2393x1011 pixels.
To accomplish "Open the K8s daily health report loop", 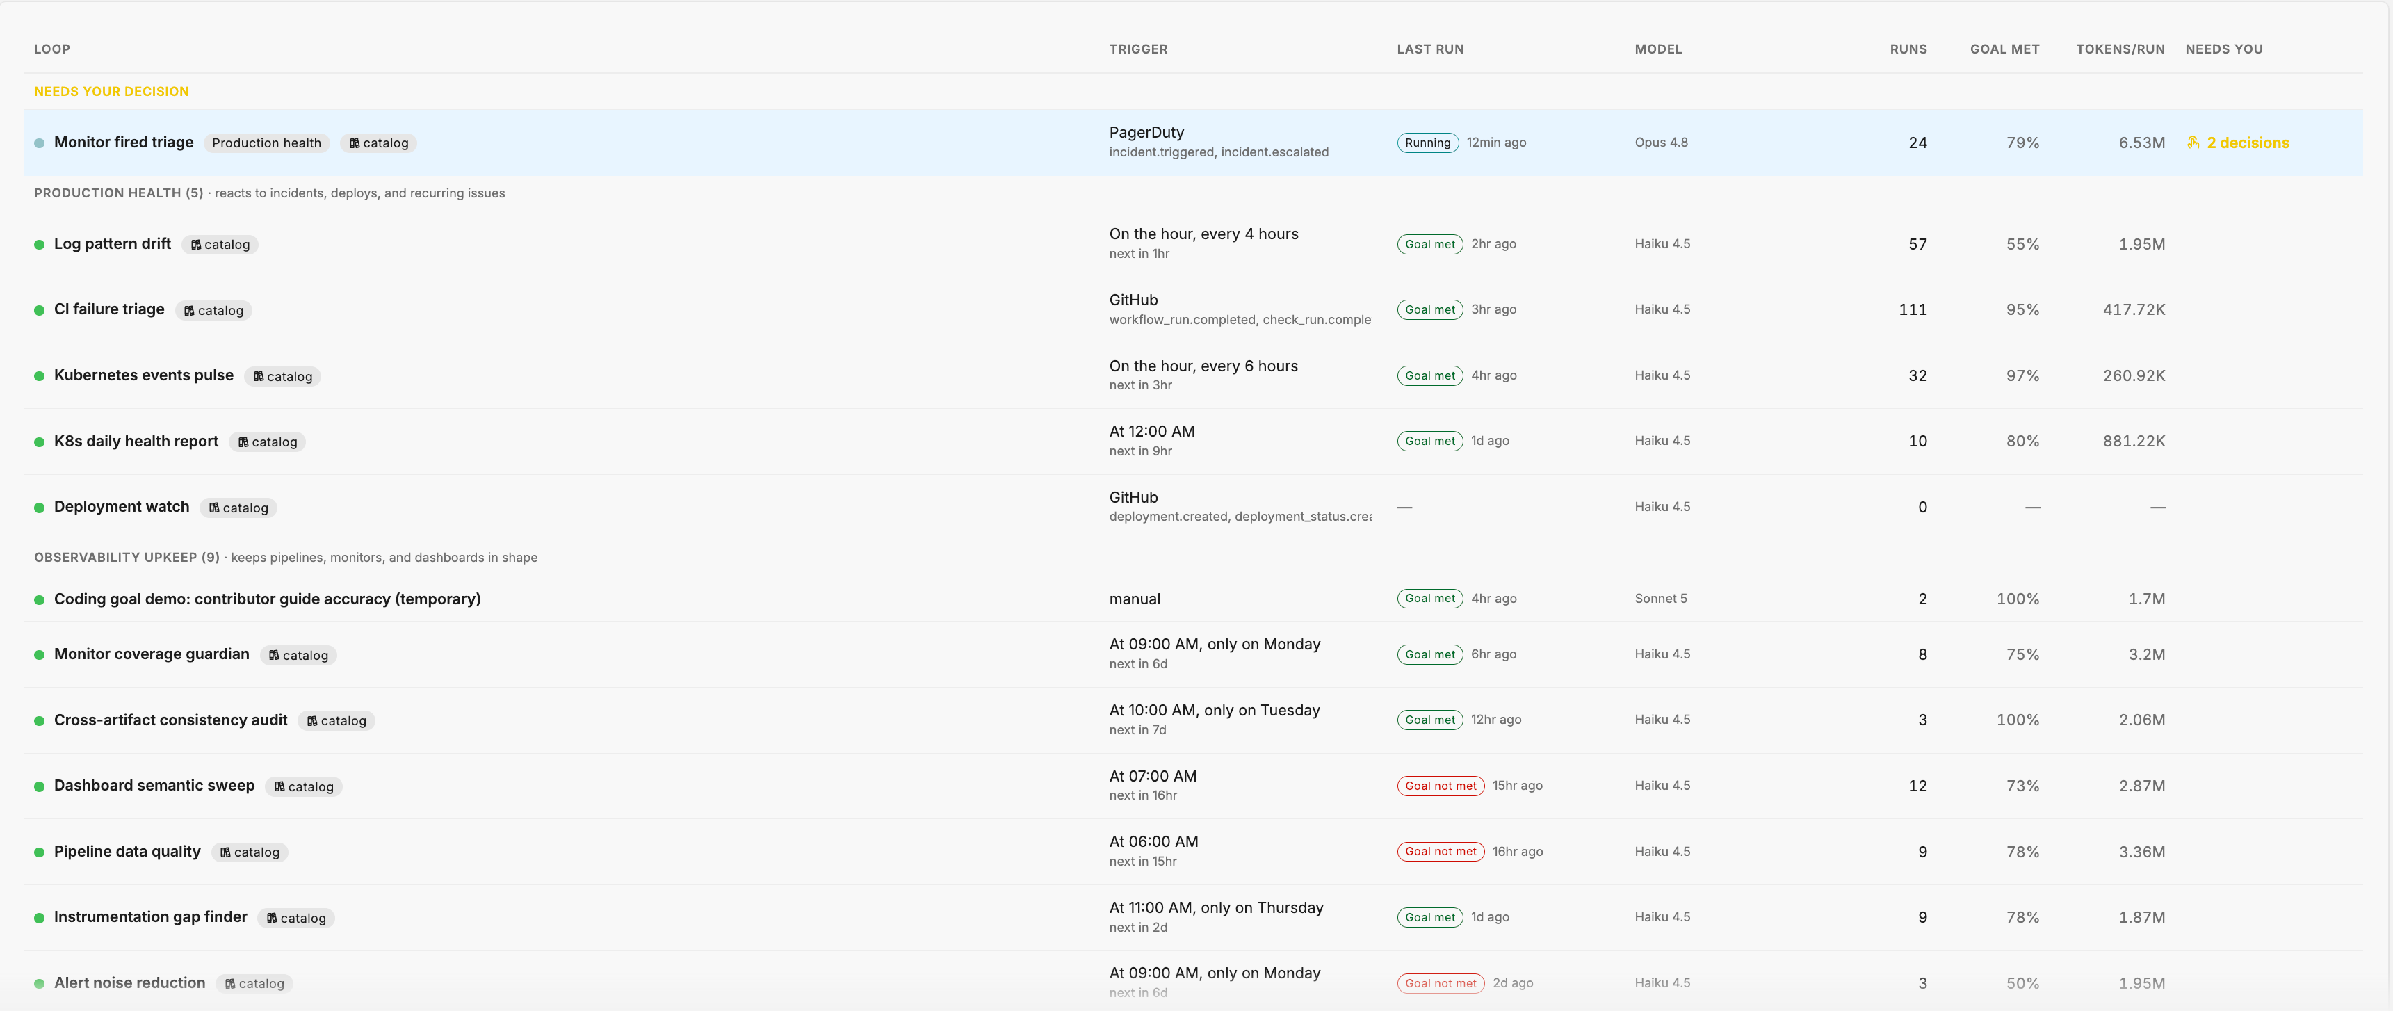I will 136,440.
